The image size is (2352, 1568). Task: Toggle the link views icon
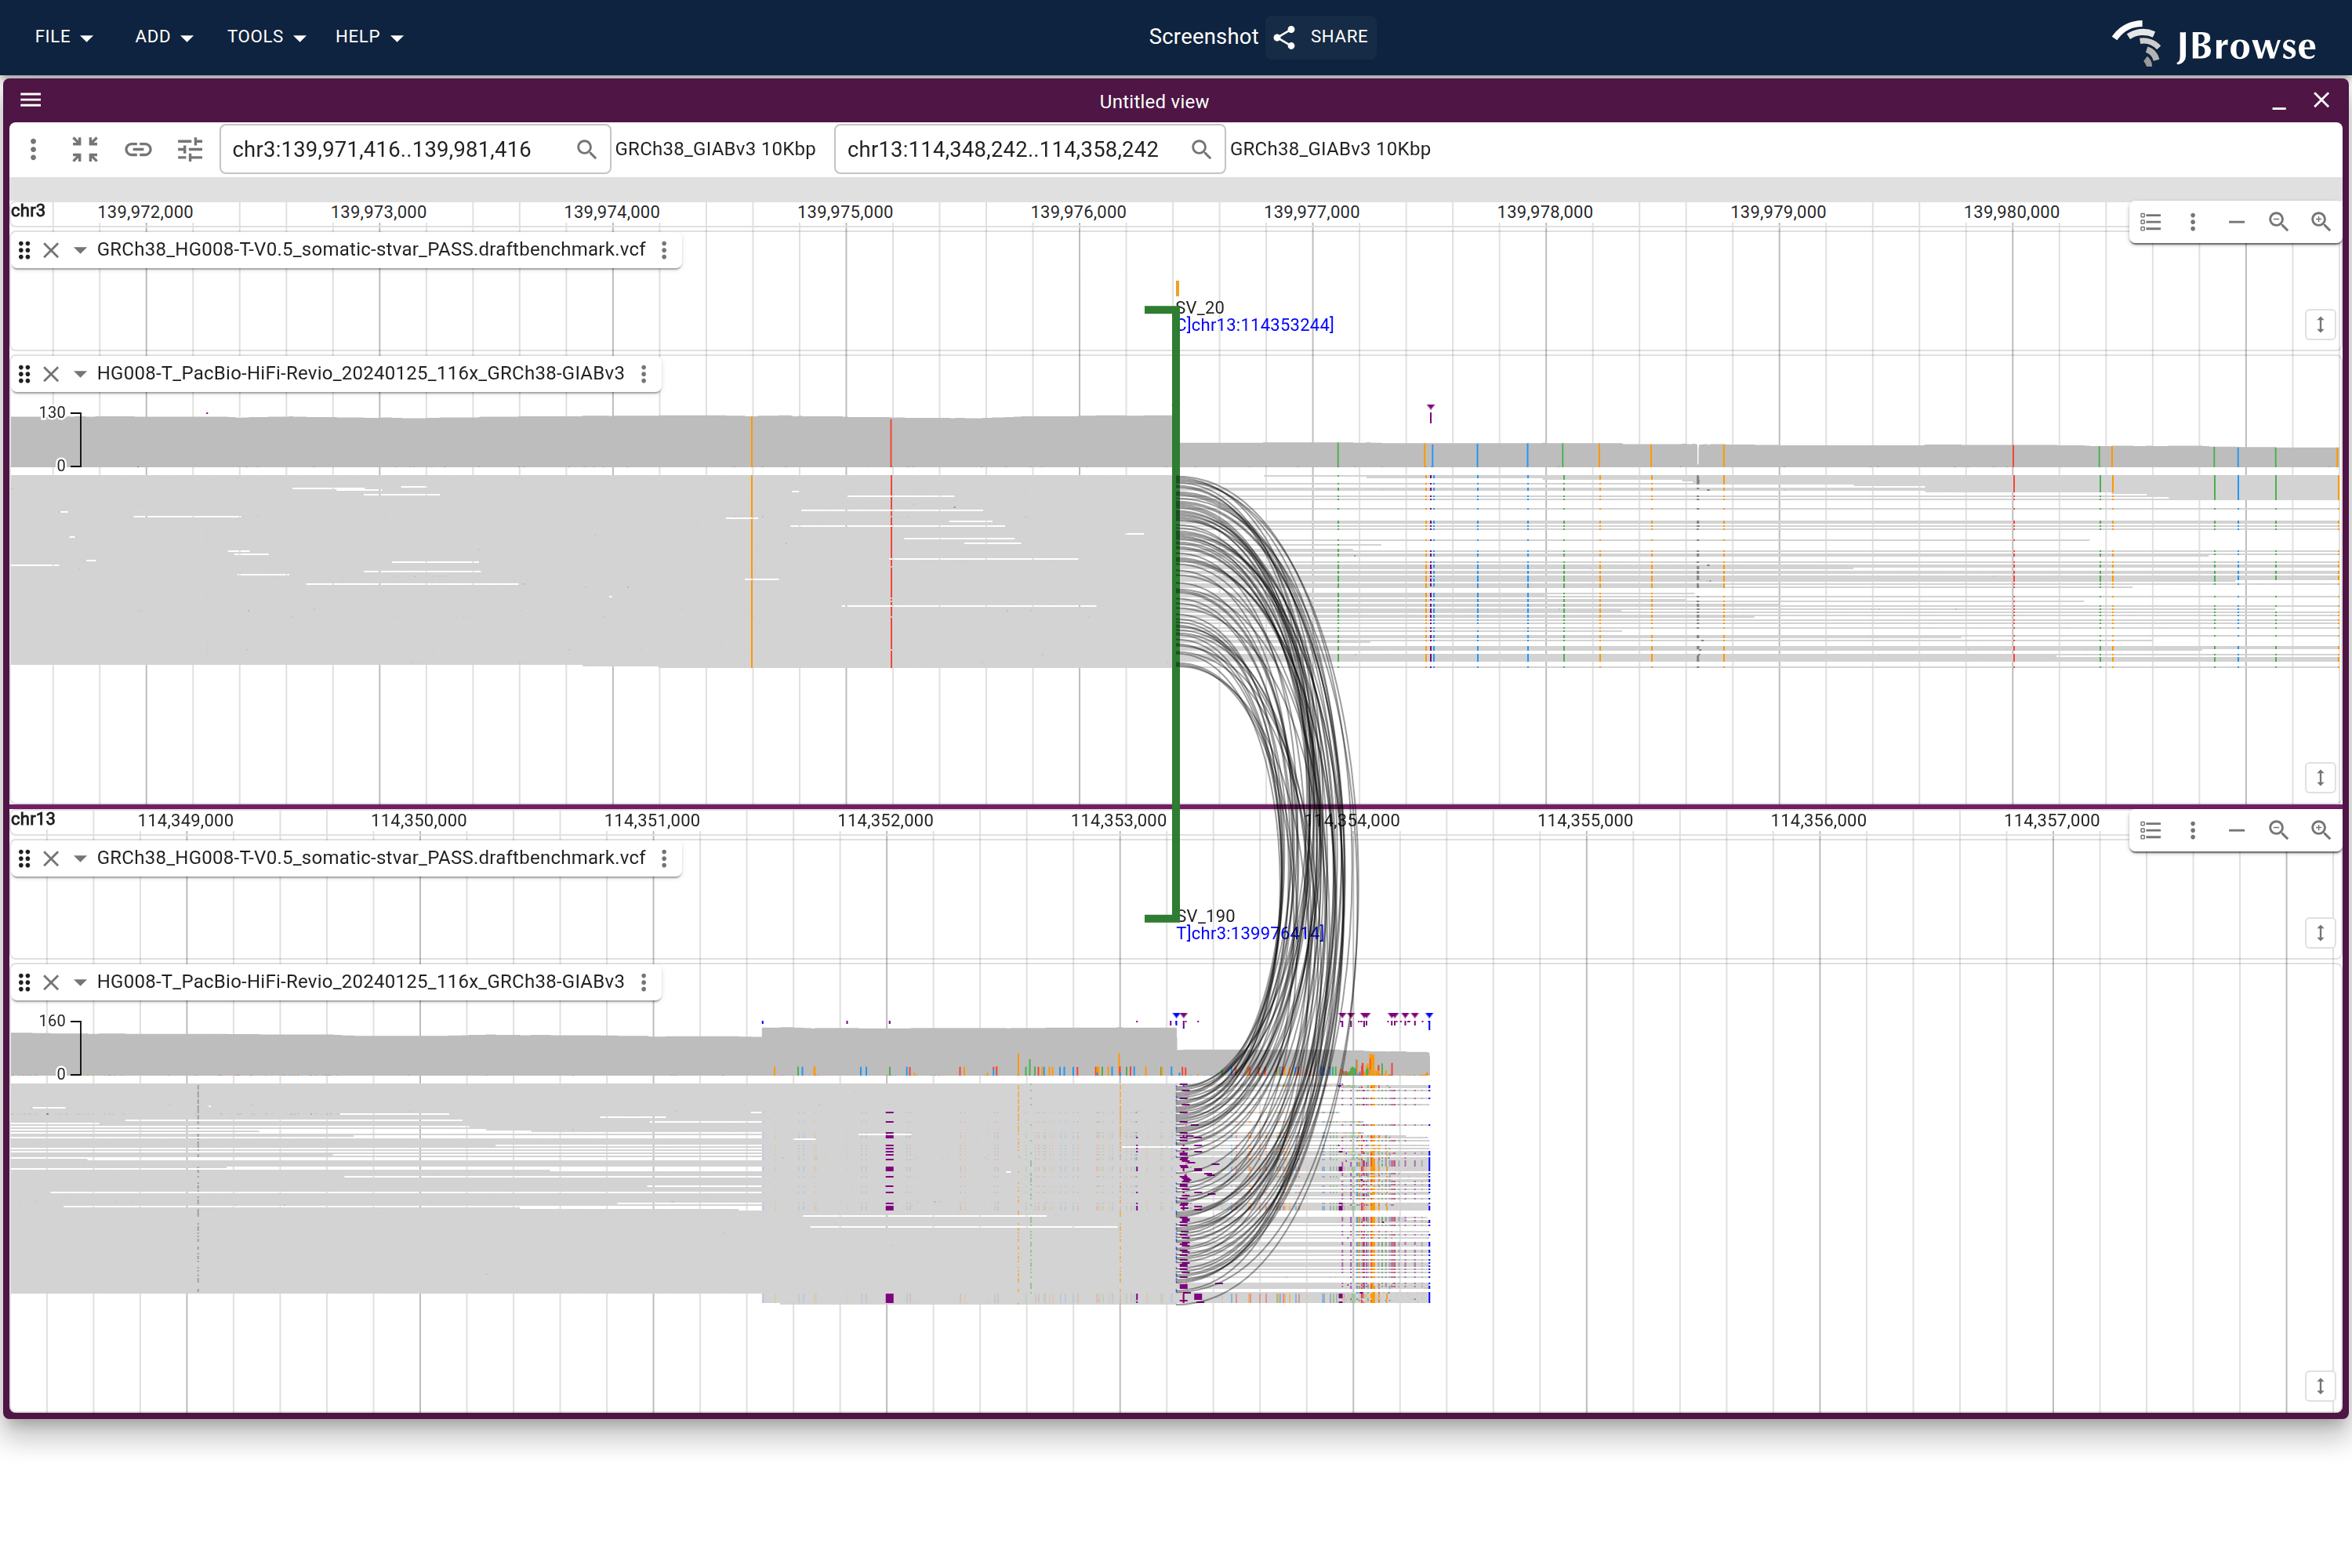tap(138, 149)
